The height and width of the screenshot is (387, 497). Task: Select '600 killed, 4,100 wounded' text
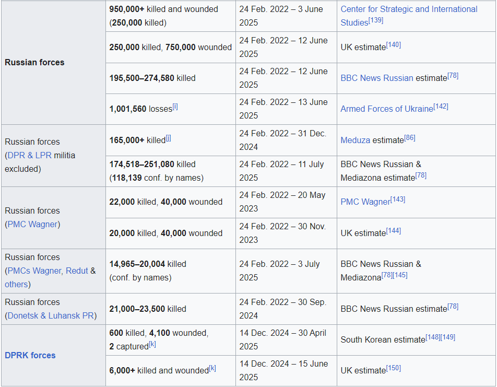click(x=159, y=333)
